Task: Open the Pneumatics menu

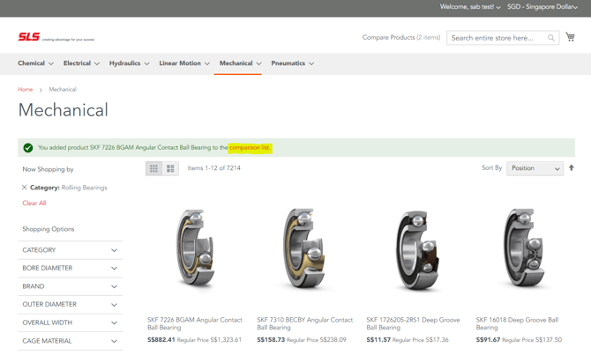Action: coord(293,63)
